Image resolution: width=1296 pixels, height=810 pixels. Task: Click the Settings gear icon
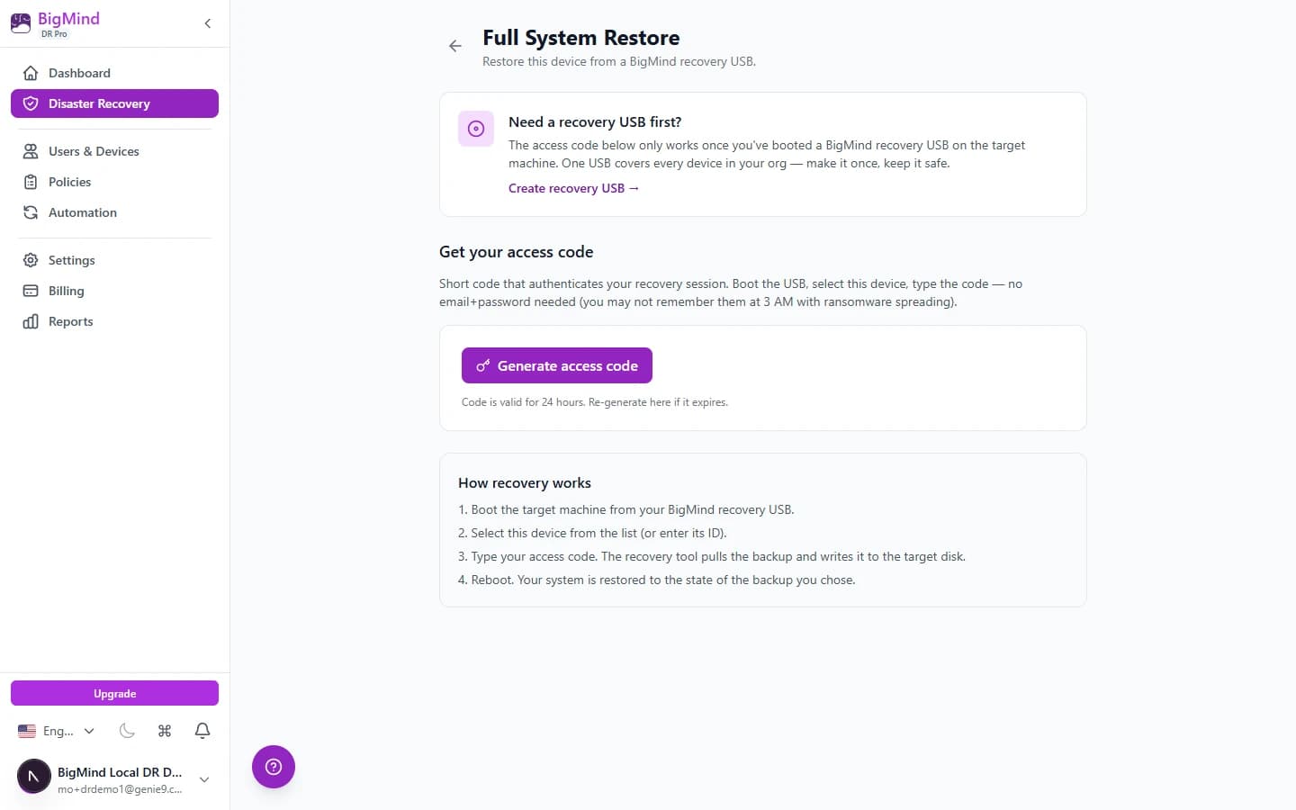31,260
